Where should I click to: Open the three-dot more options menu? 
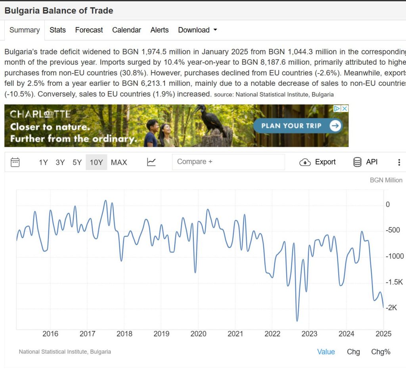coord(399,162)
